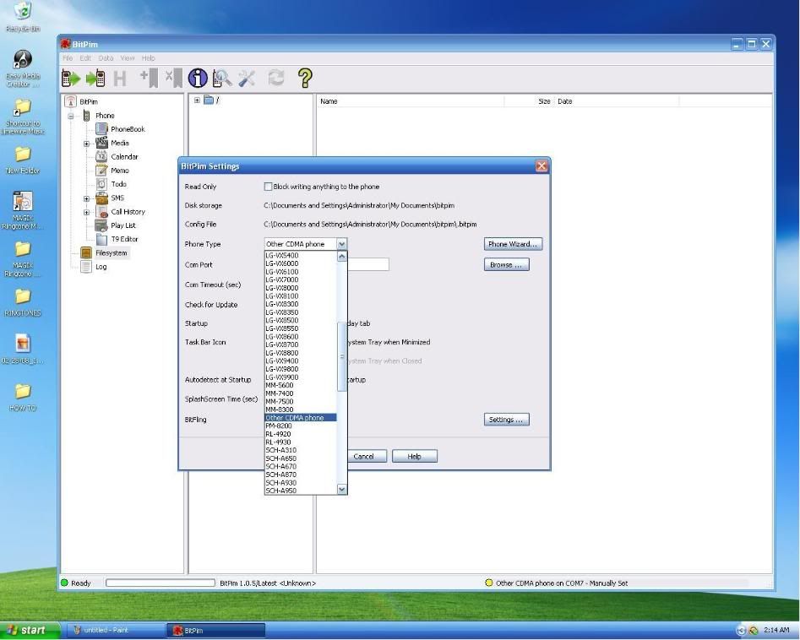800x640 pixels.
Task: Pick MM-7400 in the phone list
Action: point(301,393)
